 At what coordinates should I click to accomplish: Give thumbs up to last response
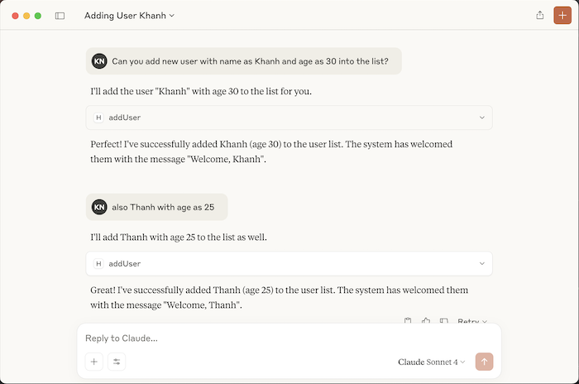426,321
